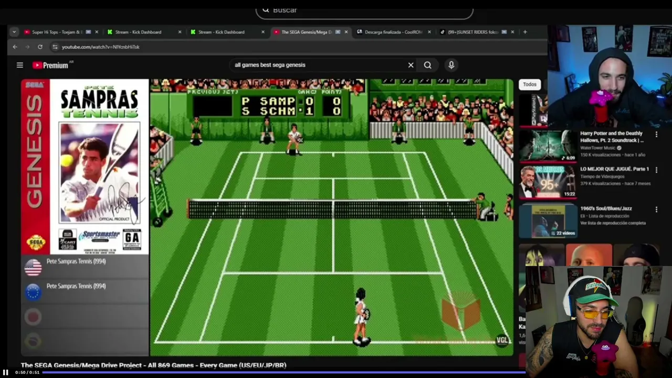The height and width of the screenshot is (378, 672).
Task: Close the second Stream - Kick Dashboard tab
Action: click(263, 32)
